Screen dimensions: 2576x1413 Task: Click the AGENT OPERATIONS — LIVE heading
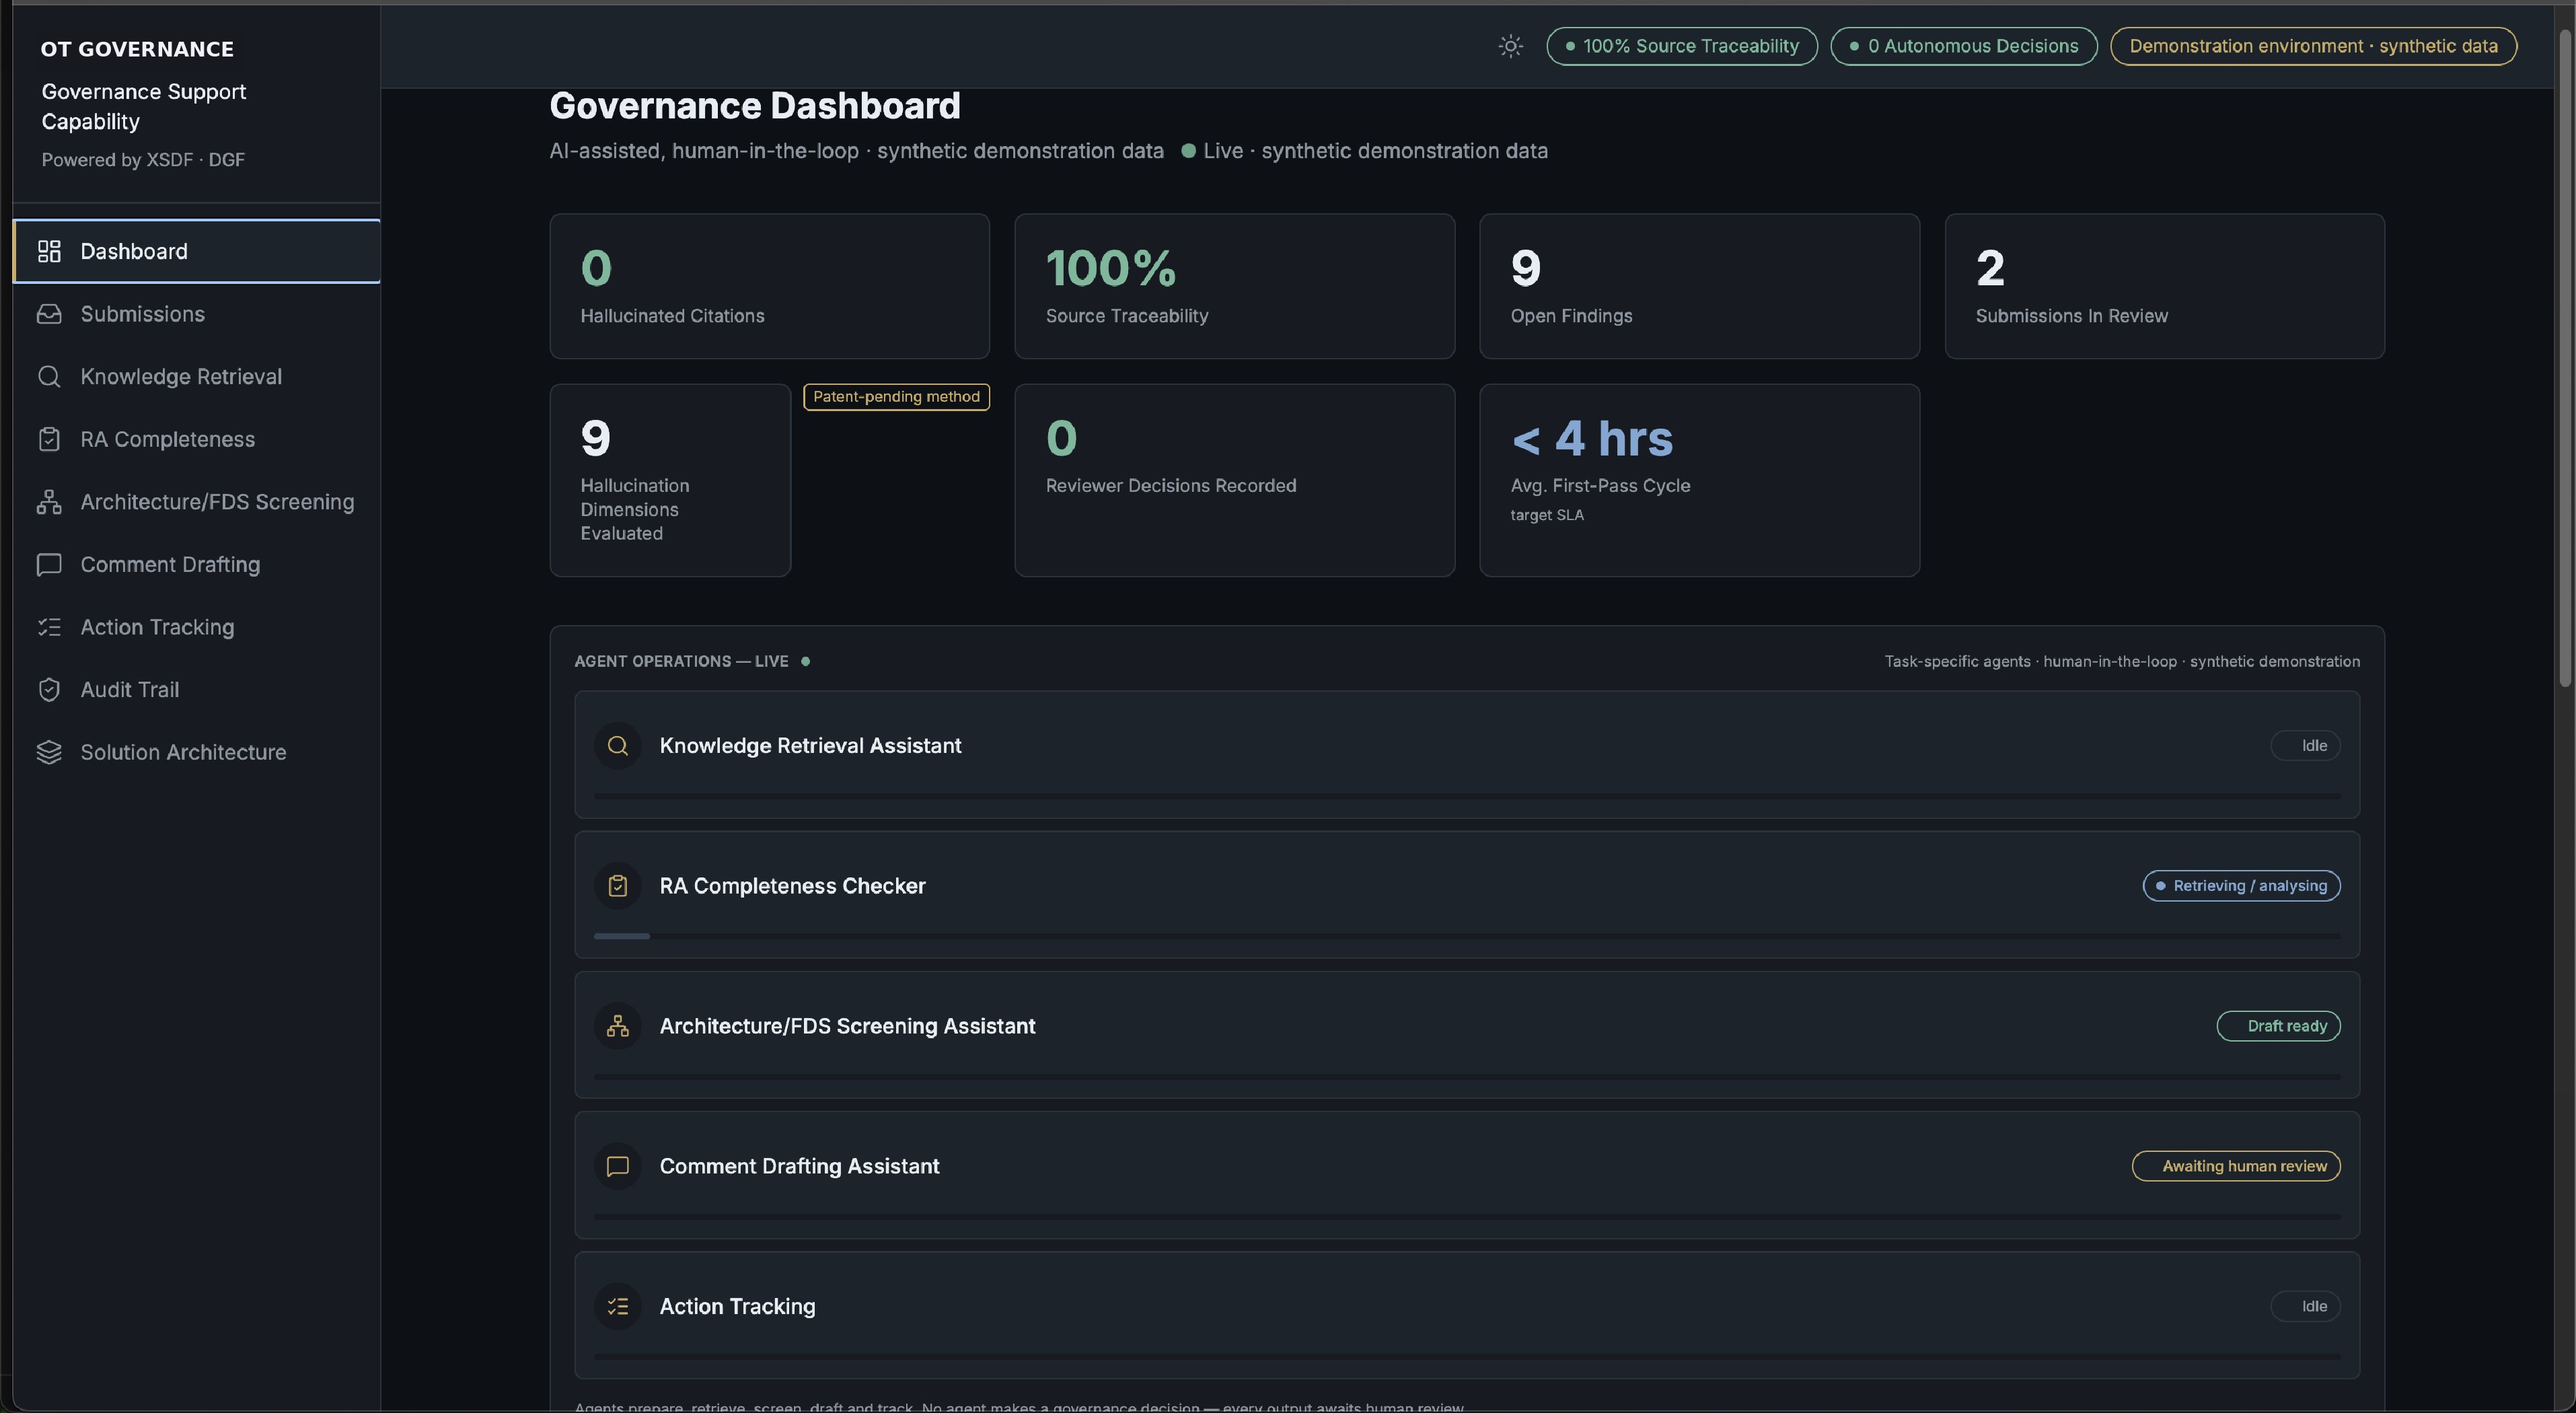pos(681,661)
